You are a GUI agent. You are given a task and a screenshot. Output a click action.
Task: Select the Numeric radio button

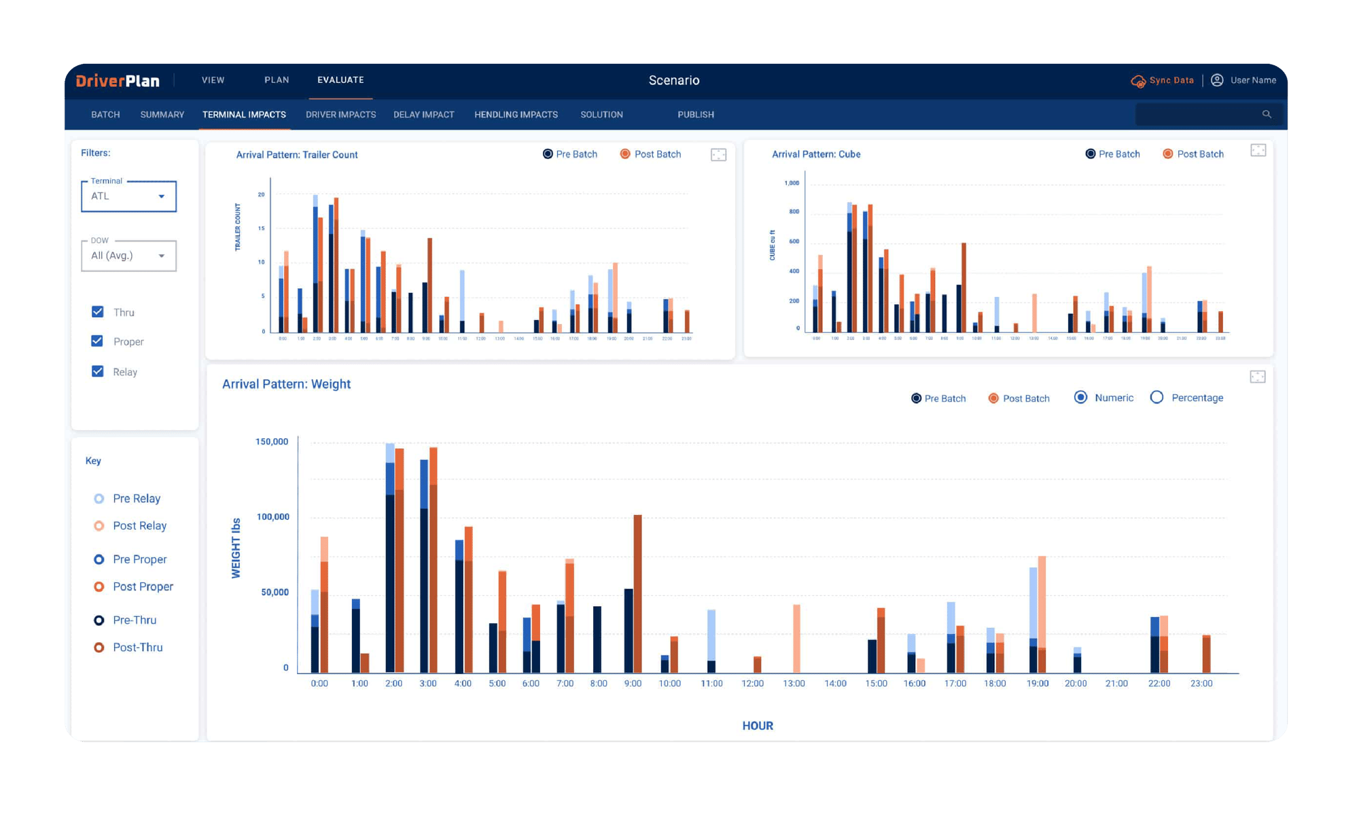click(x=1080, y=397)
